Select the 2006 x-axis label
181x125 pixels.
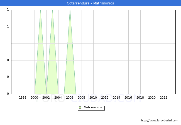[x=70, y=97]
